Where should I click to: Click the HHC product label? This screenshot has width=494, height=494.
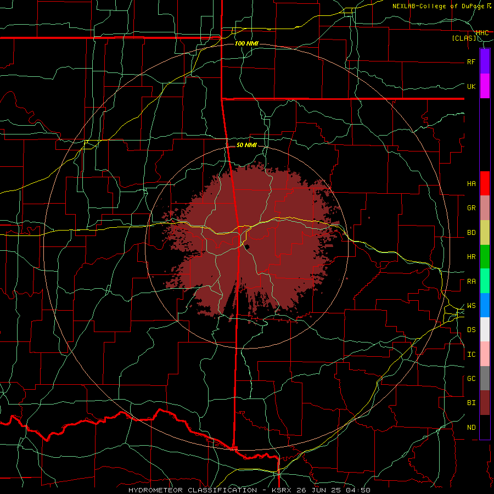pos(482,33)
